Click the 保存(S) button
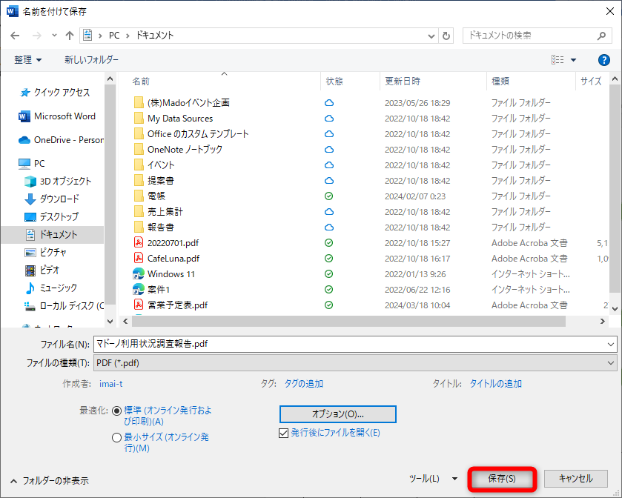Screen dimensions: 622x498 coord(502,479)
